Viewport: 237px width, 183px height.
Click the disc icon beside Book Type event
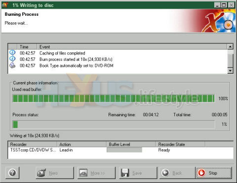12,65
